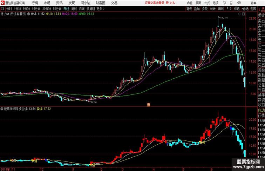Open the 发现 menu
The height and width of the screenshot is (171, 265).
(72, 3)
